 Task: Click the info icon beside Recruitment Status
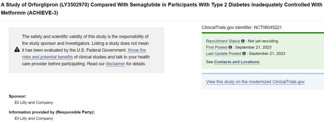click(x=243, y=41)
